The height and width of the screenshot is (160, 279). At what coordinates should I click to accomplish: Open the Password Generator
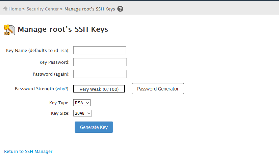(x=158, y=89)
